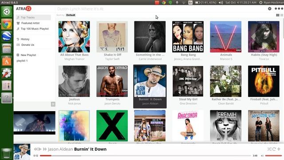This screenshot has height=160, width=284.
Task: Open the question mark launcher icon
Action: (7, 98)
